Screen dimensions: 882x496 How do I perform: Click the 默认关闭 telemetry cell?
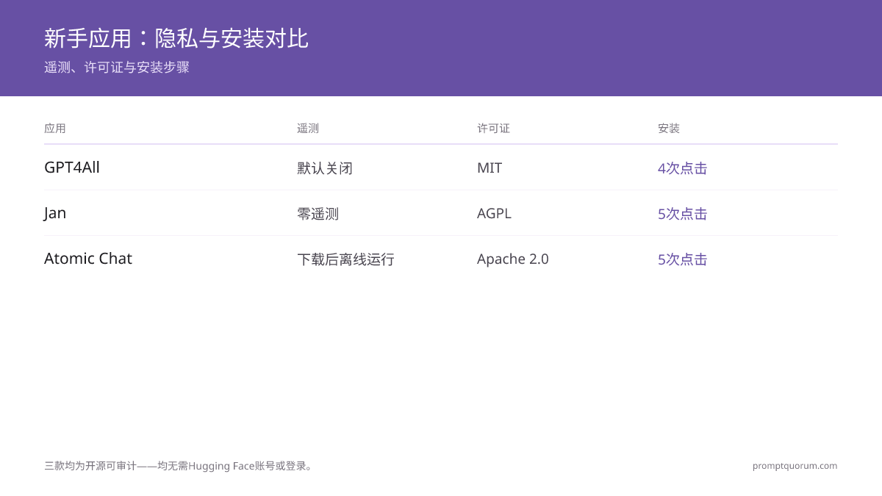click(x=325, y=168)
